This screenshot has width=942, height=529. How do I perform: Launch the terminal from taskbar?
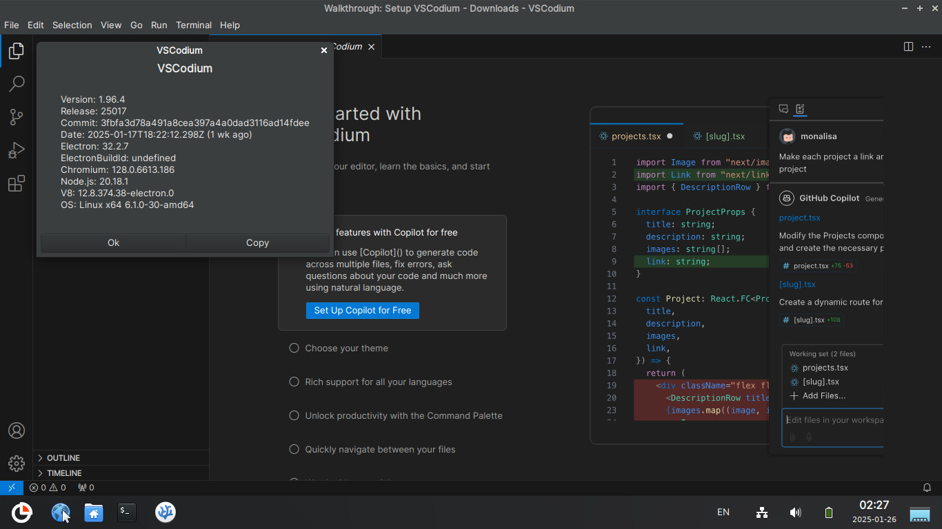127,512
